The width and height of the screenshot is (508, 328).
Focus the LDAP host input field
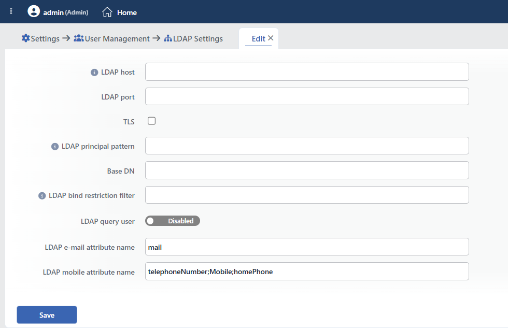tap(307, 72)
